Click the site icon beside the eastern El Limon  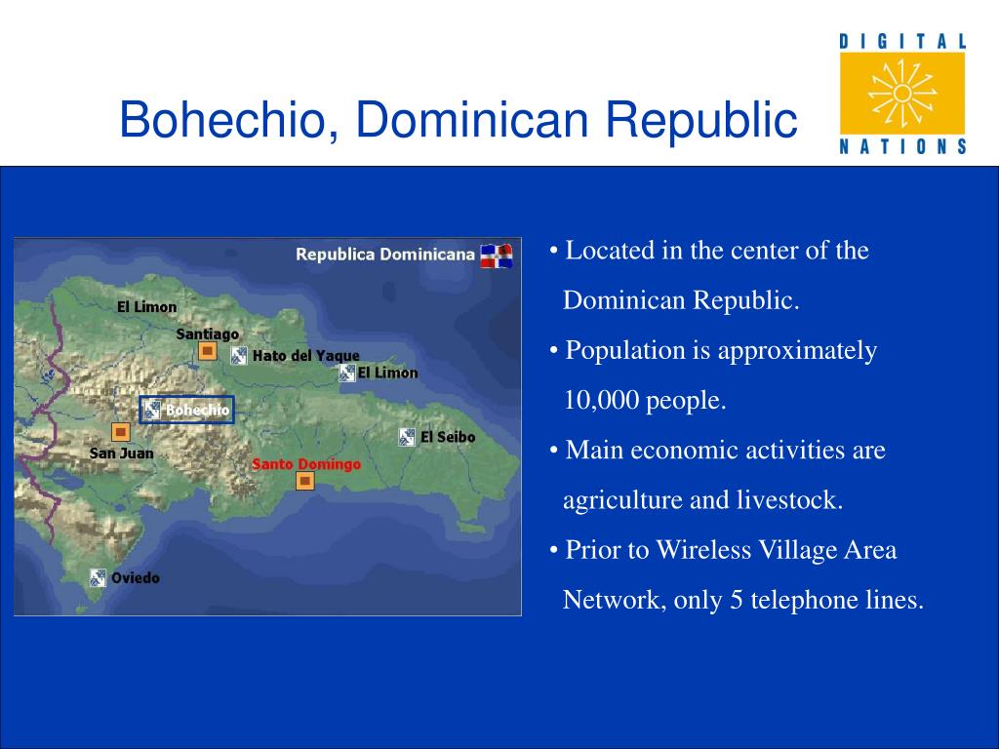346,374
